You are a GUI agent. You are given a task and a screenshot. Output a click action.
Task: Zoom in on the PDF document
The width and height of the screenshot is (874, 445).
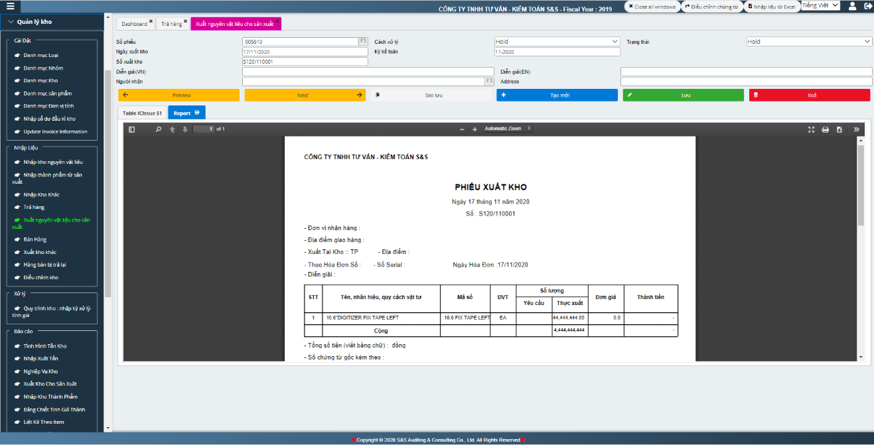click(x=474, y=129)
